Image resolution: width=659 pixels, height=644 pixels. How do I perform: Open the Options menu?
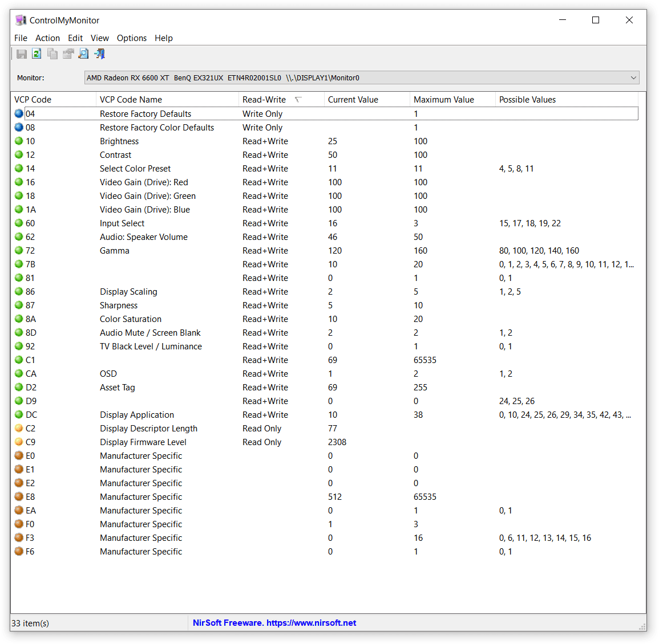pos(132,38)
